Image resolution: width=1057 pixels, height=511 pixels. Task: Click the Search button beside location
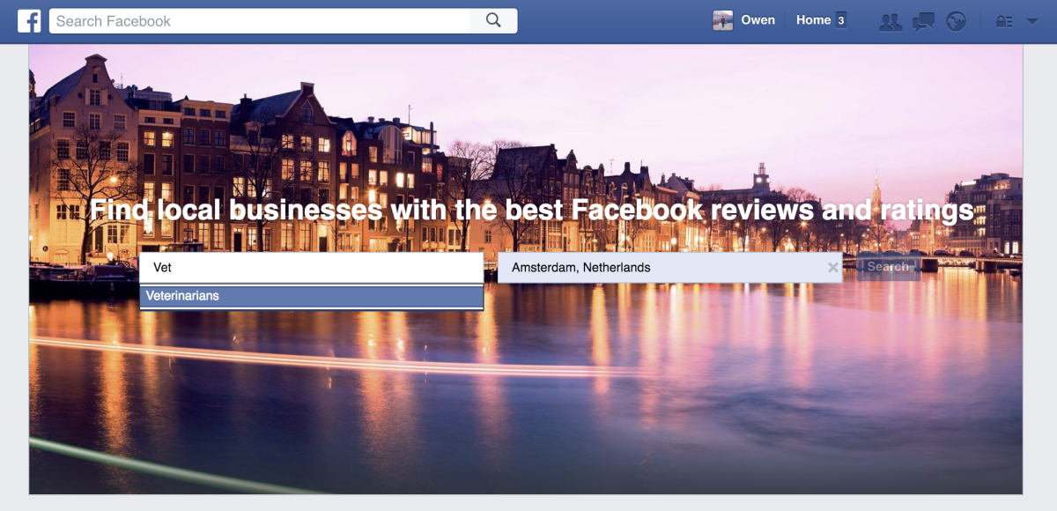pyautogui.click(x=888, y=267)
